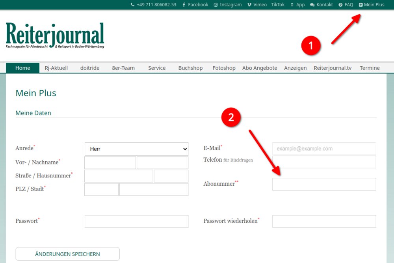Click the Vimeo icon link
The height and width of the screenshot is (263, 394).
click(249, 5)
